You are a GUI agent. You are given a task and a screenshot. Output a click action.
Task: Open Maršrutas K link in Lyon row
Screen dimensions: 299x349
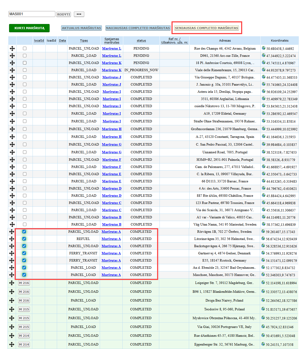pyautogui.click(x=111, y=63)
